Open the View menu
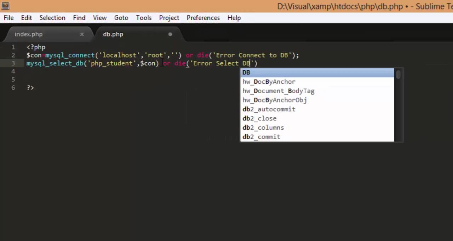Screen dimensions: 453x241 point(100,18)
